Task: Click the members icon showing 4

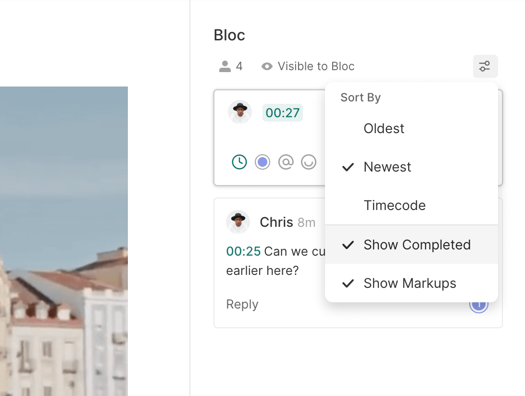Action: [x=225, y=66]
